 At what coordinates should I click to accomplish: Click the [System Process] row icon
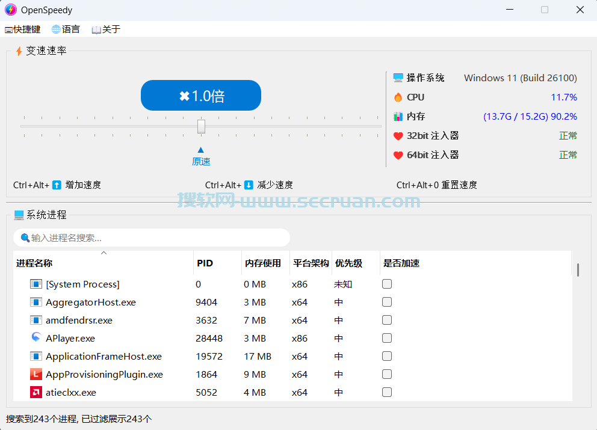point(36,284)
